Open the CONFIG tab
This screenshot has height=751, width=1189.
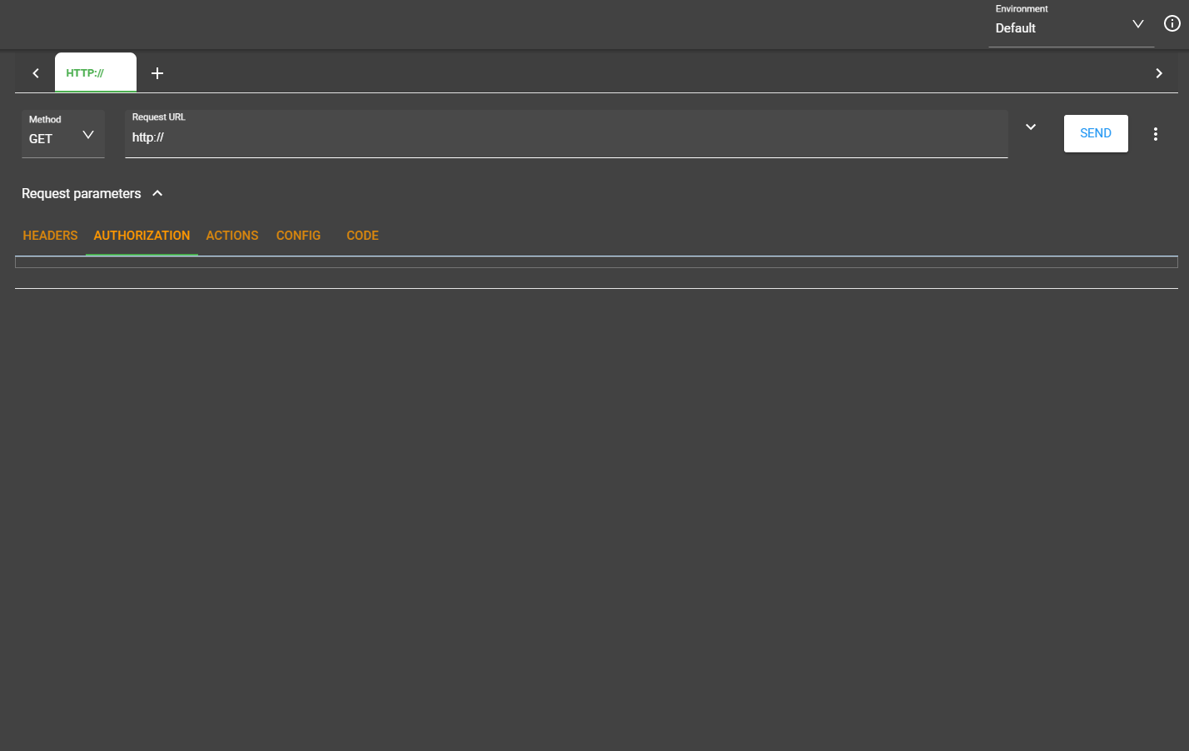coord(298,235)
